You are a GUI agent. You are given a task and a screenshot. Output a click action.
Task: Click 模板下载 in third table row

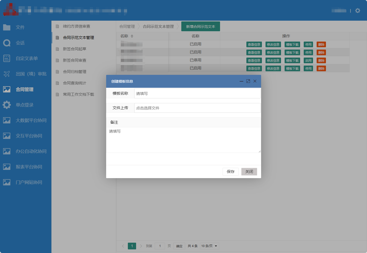click(x=292, y=61)
